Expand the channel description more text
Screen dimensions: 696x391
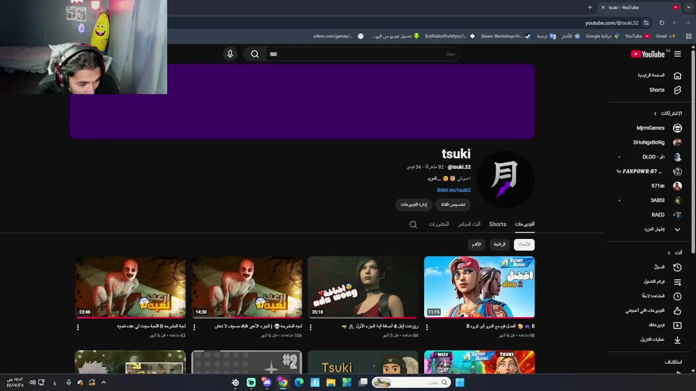coord(433,178)
